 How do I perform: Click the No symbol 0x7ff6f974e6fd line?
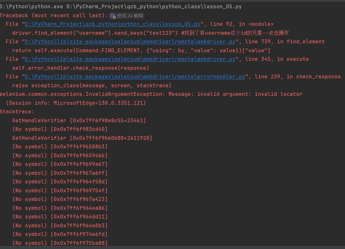(x=60, y=234)
